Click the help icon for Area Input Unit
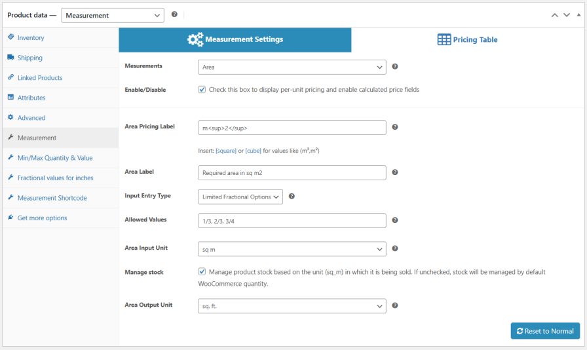587x350 pixels. [x=395, y=248]
